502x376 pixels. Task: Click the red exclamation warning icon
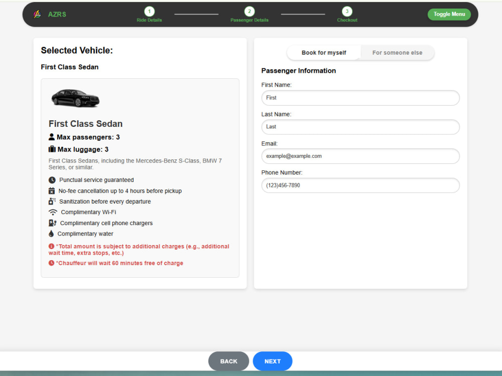[51, 246]
